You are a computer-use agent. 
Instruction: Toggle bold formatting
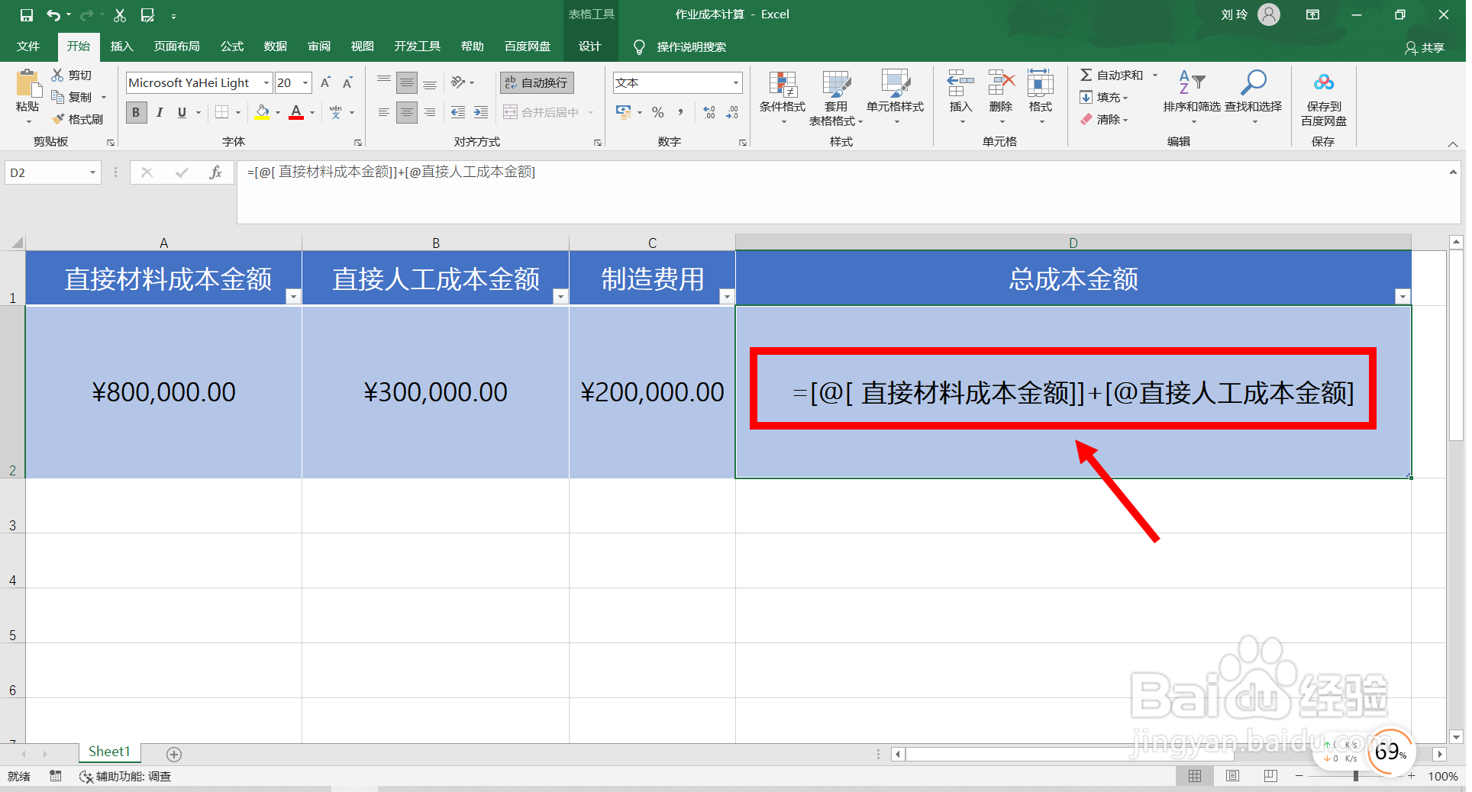[136, 112]
